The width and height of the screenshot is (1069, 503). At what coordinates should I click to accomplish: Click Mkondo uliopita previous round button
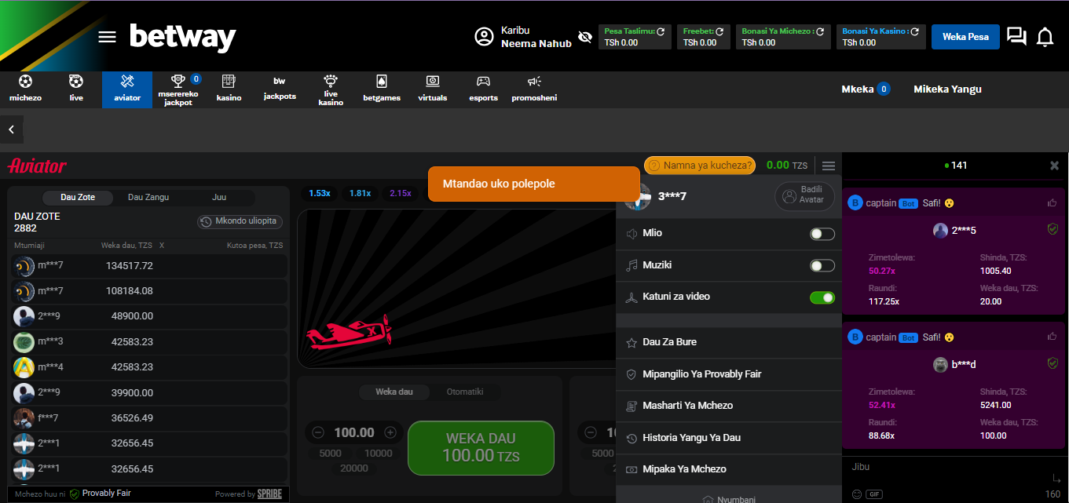(x=240, y=221)
